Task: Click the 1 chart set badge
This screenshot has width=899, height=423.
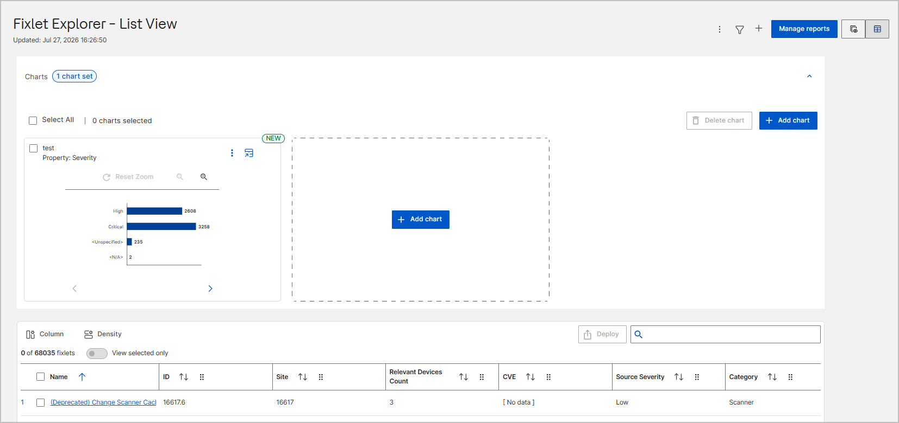Action: tap(74, 76)
